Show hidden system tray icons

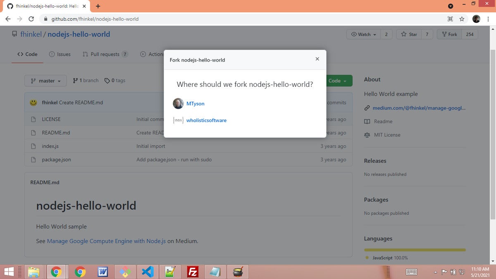pyautogui.click(x=435, y=272)
